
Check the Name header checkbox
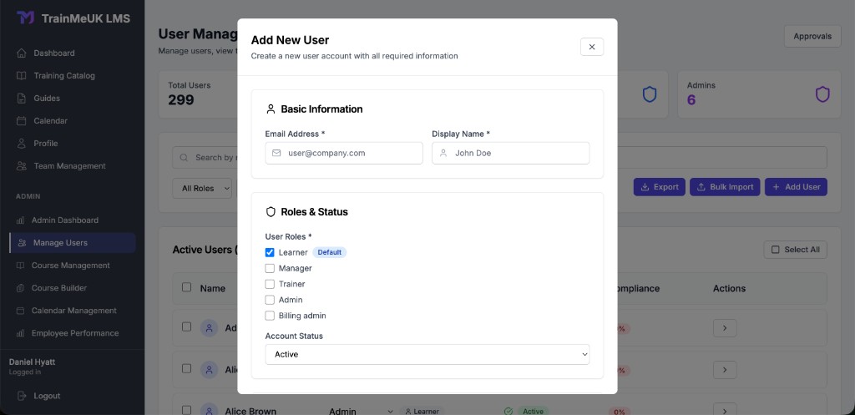click(186, 287)
